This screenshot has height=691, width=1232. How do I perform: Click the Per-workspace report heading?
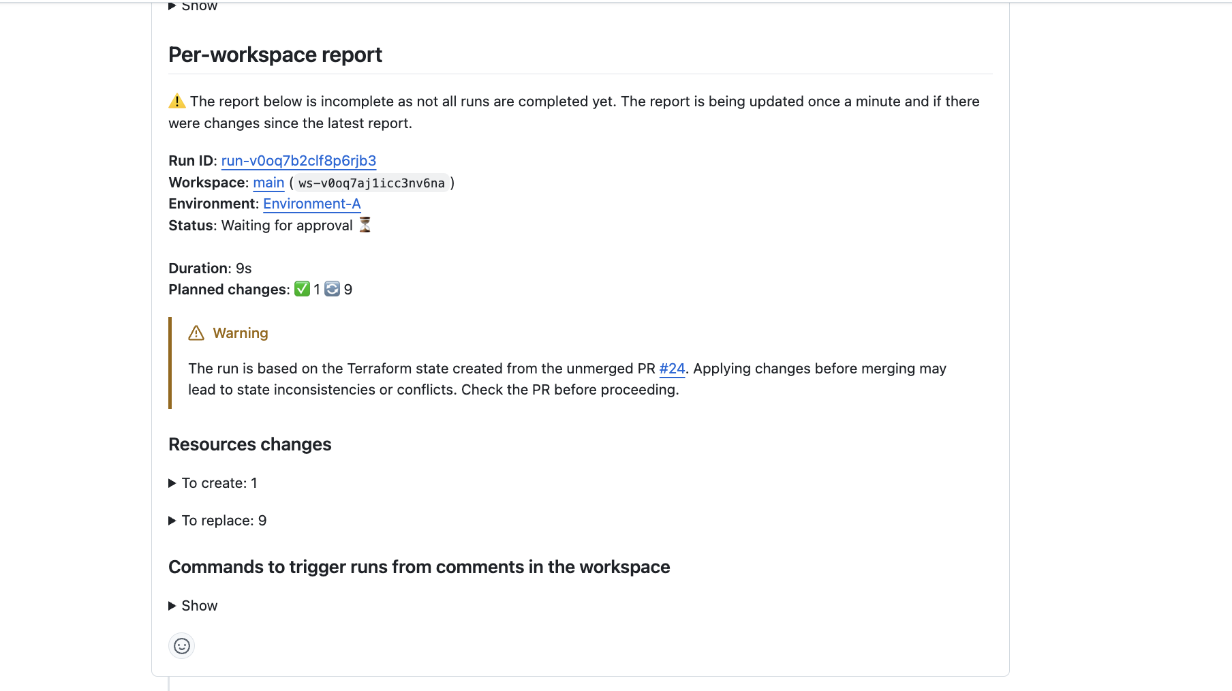[x=275, y=55]
